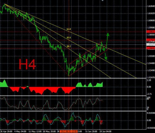This screenshot has width=155, height=133.
Task: Click the 1.53490 price axis label
Action: pos(151,70)
